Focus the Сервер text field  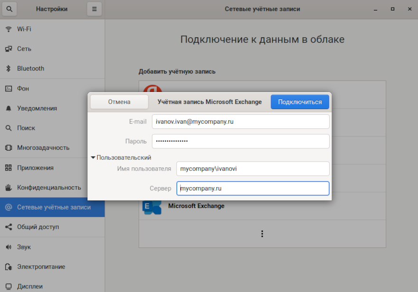pyautogui.click(x=252, y=188)
